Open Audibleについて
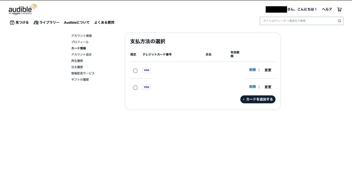This screenshot has width=352, height=177. point(77,22)
